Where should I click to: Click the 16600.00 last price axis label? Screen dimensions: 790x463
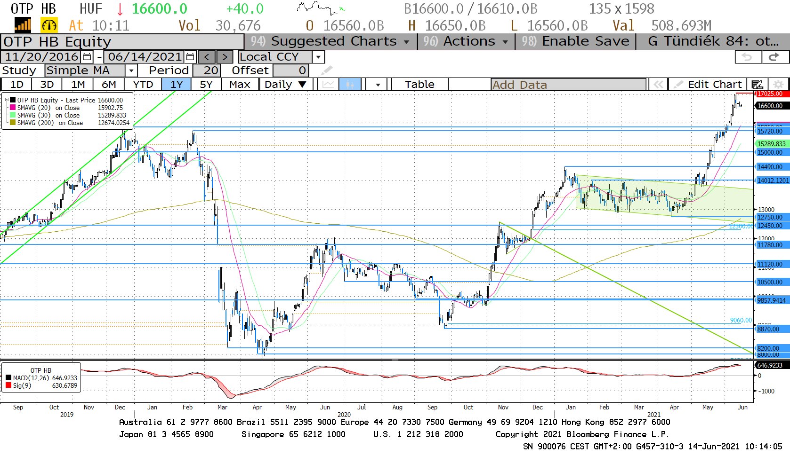(x=772, y=106)
